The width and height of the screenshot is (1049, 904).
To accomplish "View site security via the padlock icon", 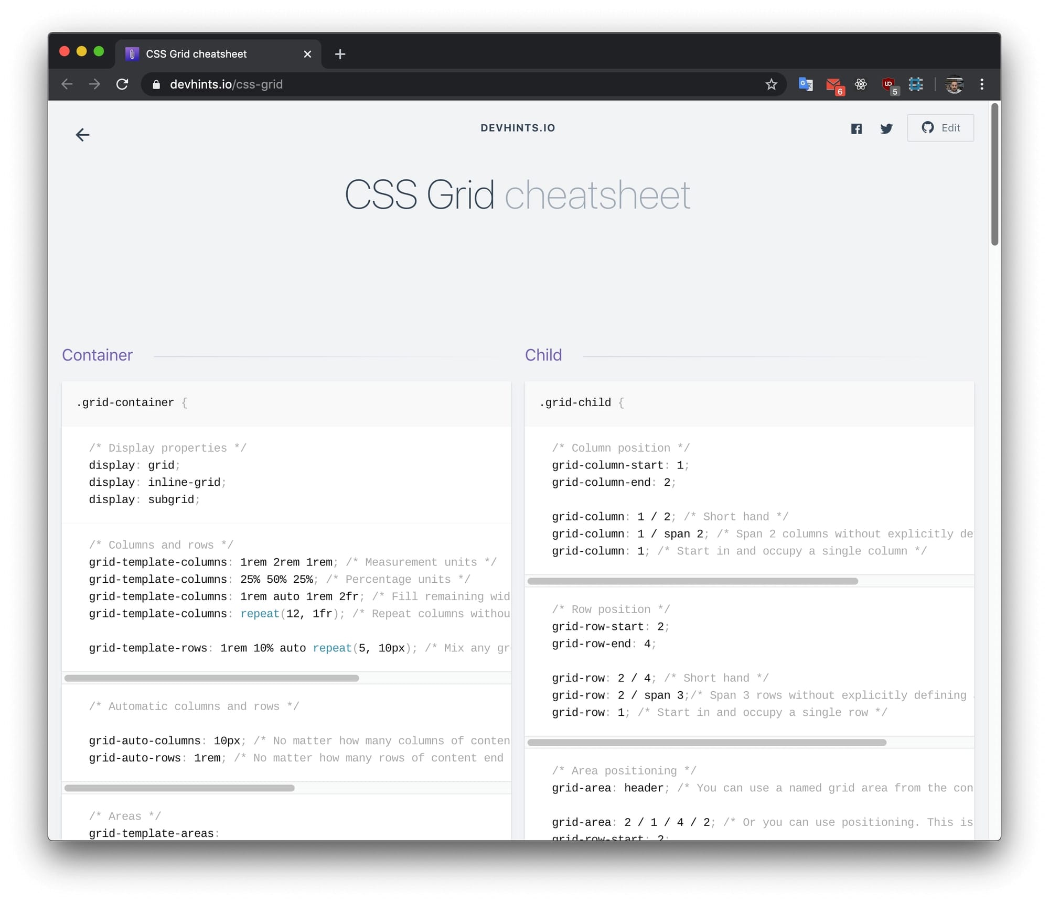I will coord(156,84).
